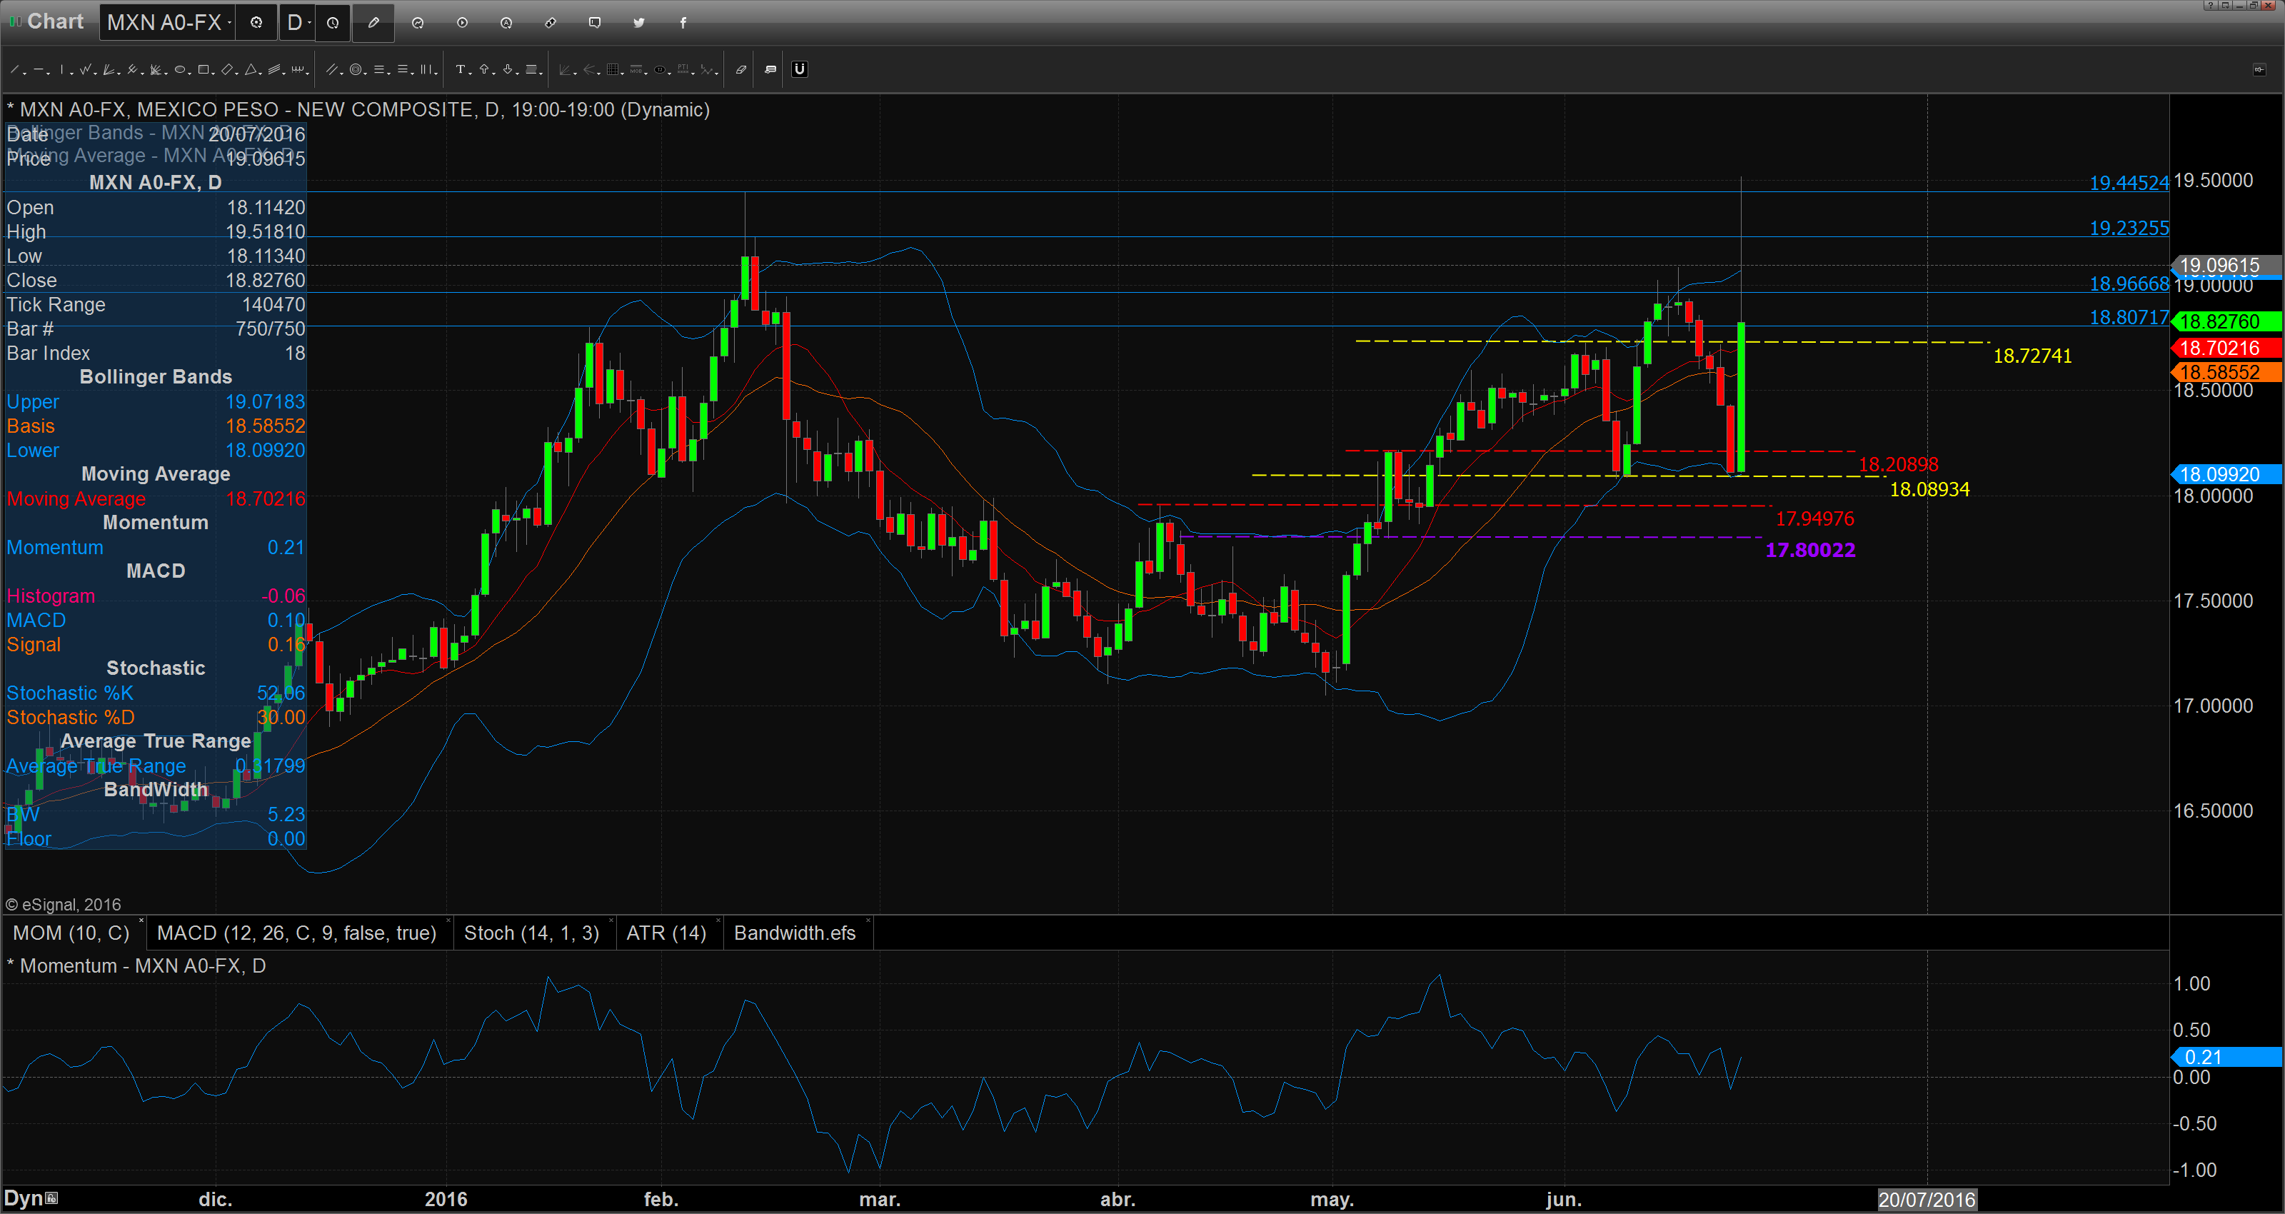Toggle the magnet snap mode button
2285x1214 pixels.
click(800, 69)
